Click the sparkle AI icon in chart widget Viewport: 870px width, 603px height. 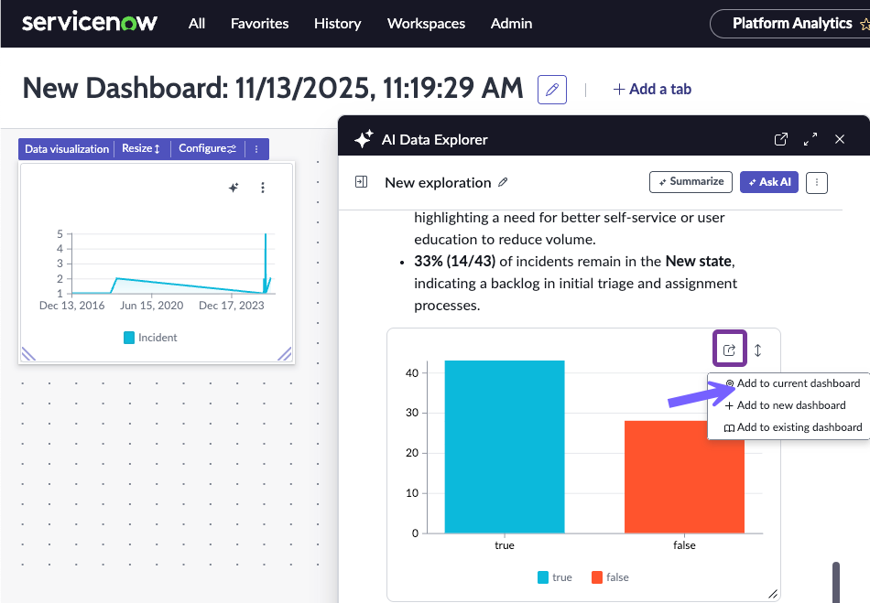coord(234,188)
